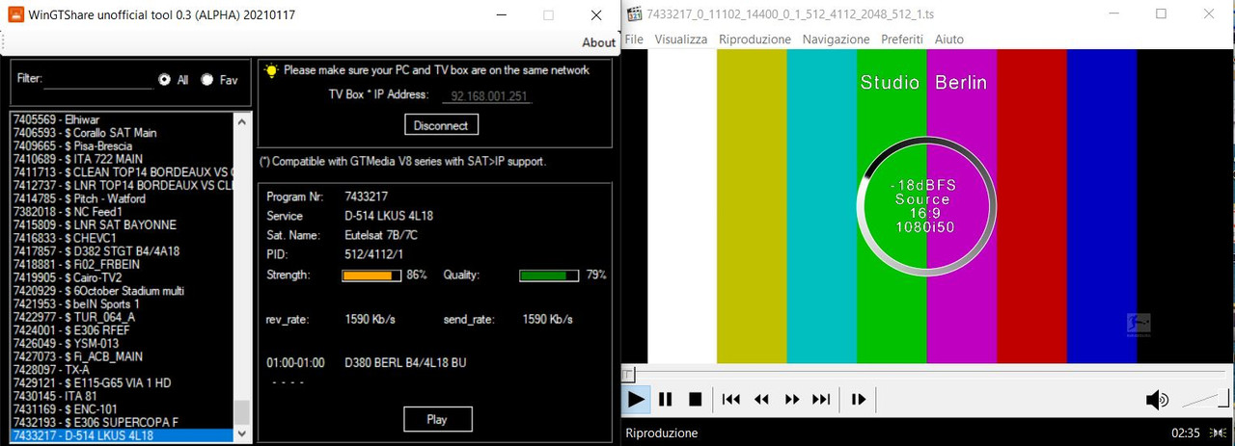Viewport: 1235px width, 446px height.
Task: Open the File menu in media player
Action: click(634, 39)
